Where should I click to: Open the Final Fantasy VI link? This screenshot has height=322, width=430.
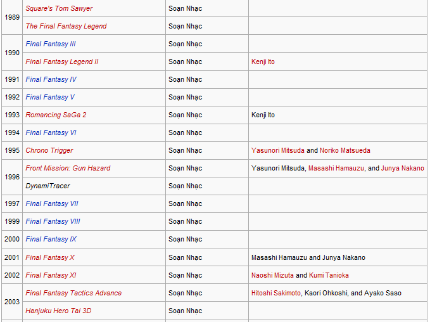pos(51,132)
